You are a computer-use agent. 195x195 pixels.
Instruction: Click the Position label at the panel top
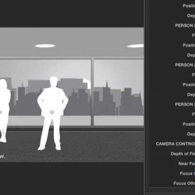(x=188, y=6)
